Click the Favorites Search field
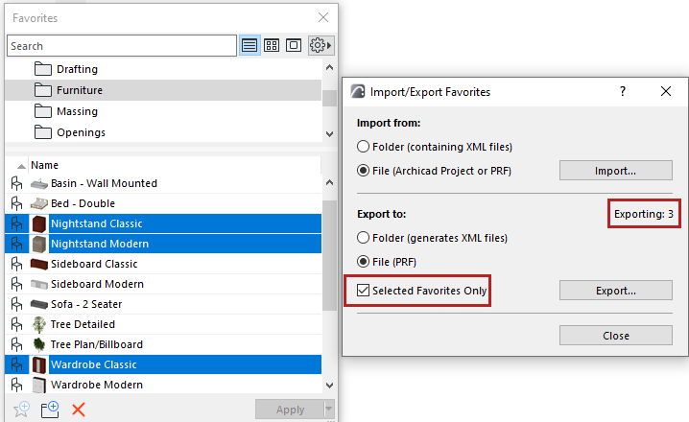Screen dimensions: 689x422 point(121,45)
